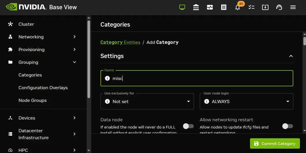
Task: Open Configuration Overlays item
Action: [43, 88]
